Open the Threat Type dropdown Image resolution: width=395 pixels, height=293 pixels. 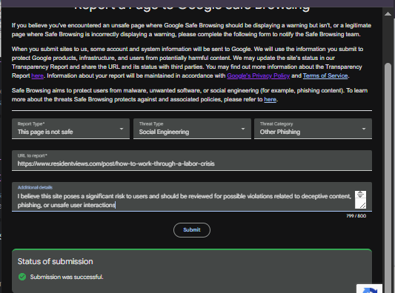pyautogui.click(x=192, y=129)
